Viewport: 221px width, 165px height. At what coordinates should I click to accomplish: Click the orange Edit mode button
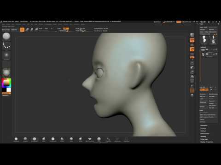(x=22, y=30)
